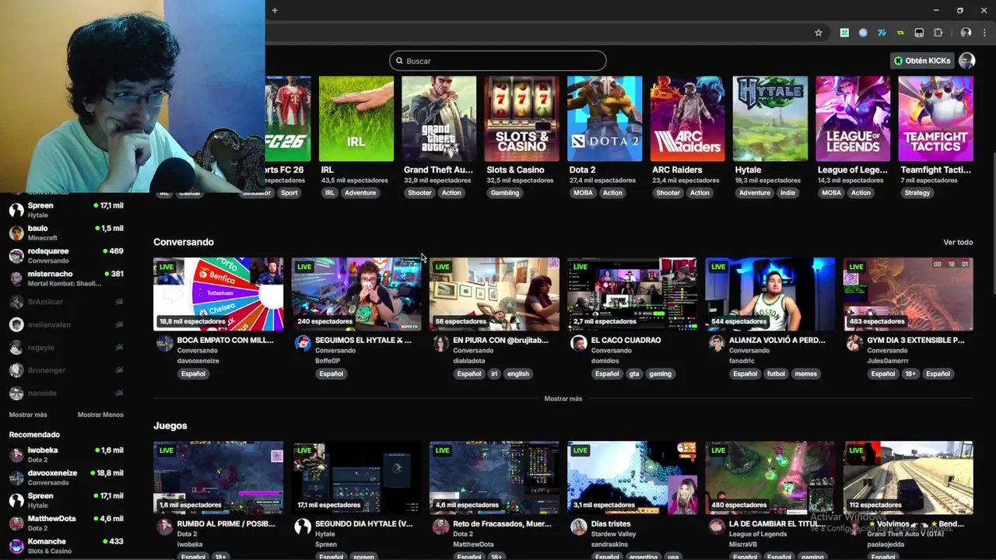Open the Chrome three-dot menu
The image size is (996, 560).
tap(984, 33)
